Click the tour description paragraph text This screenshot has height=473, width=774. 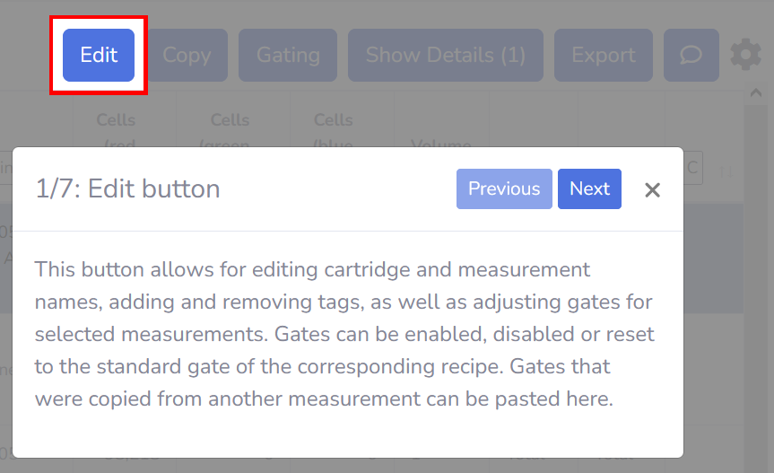[344, 334]
